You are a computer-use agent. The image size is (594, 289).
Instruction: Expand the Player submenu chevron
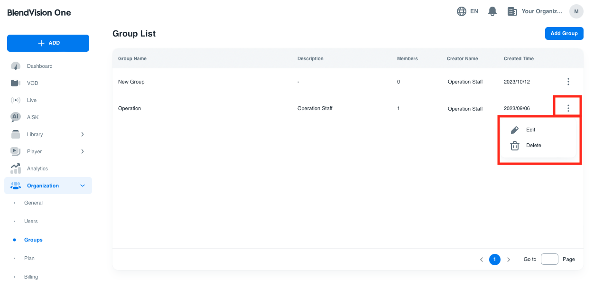coord(83,151)
